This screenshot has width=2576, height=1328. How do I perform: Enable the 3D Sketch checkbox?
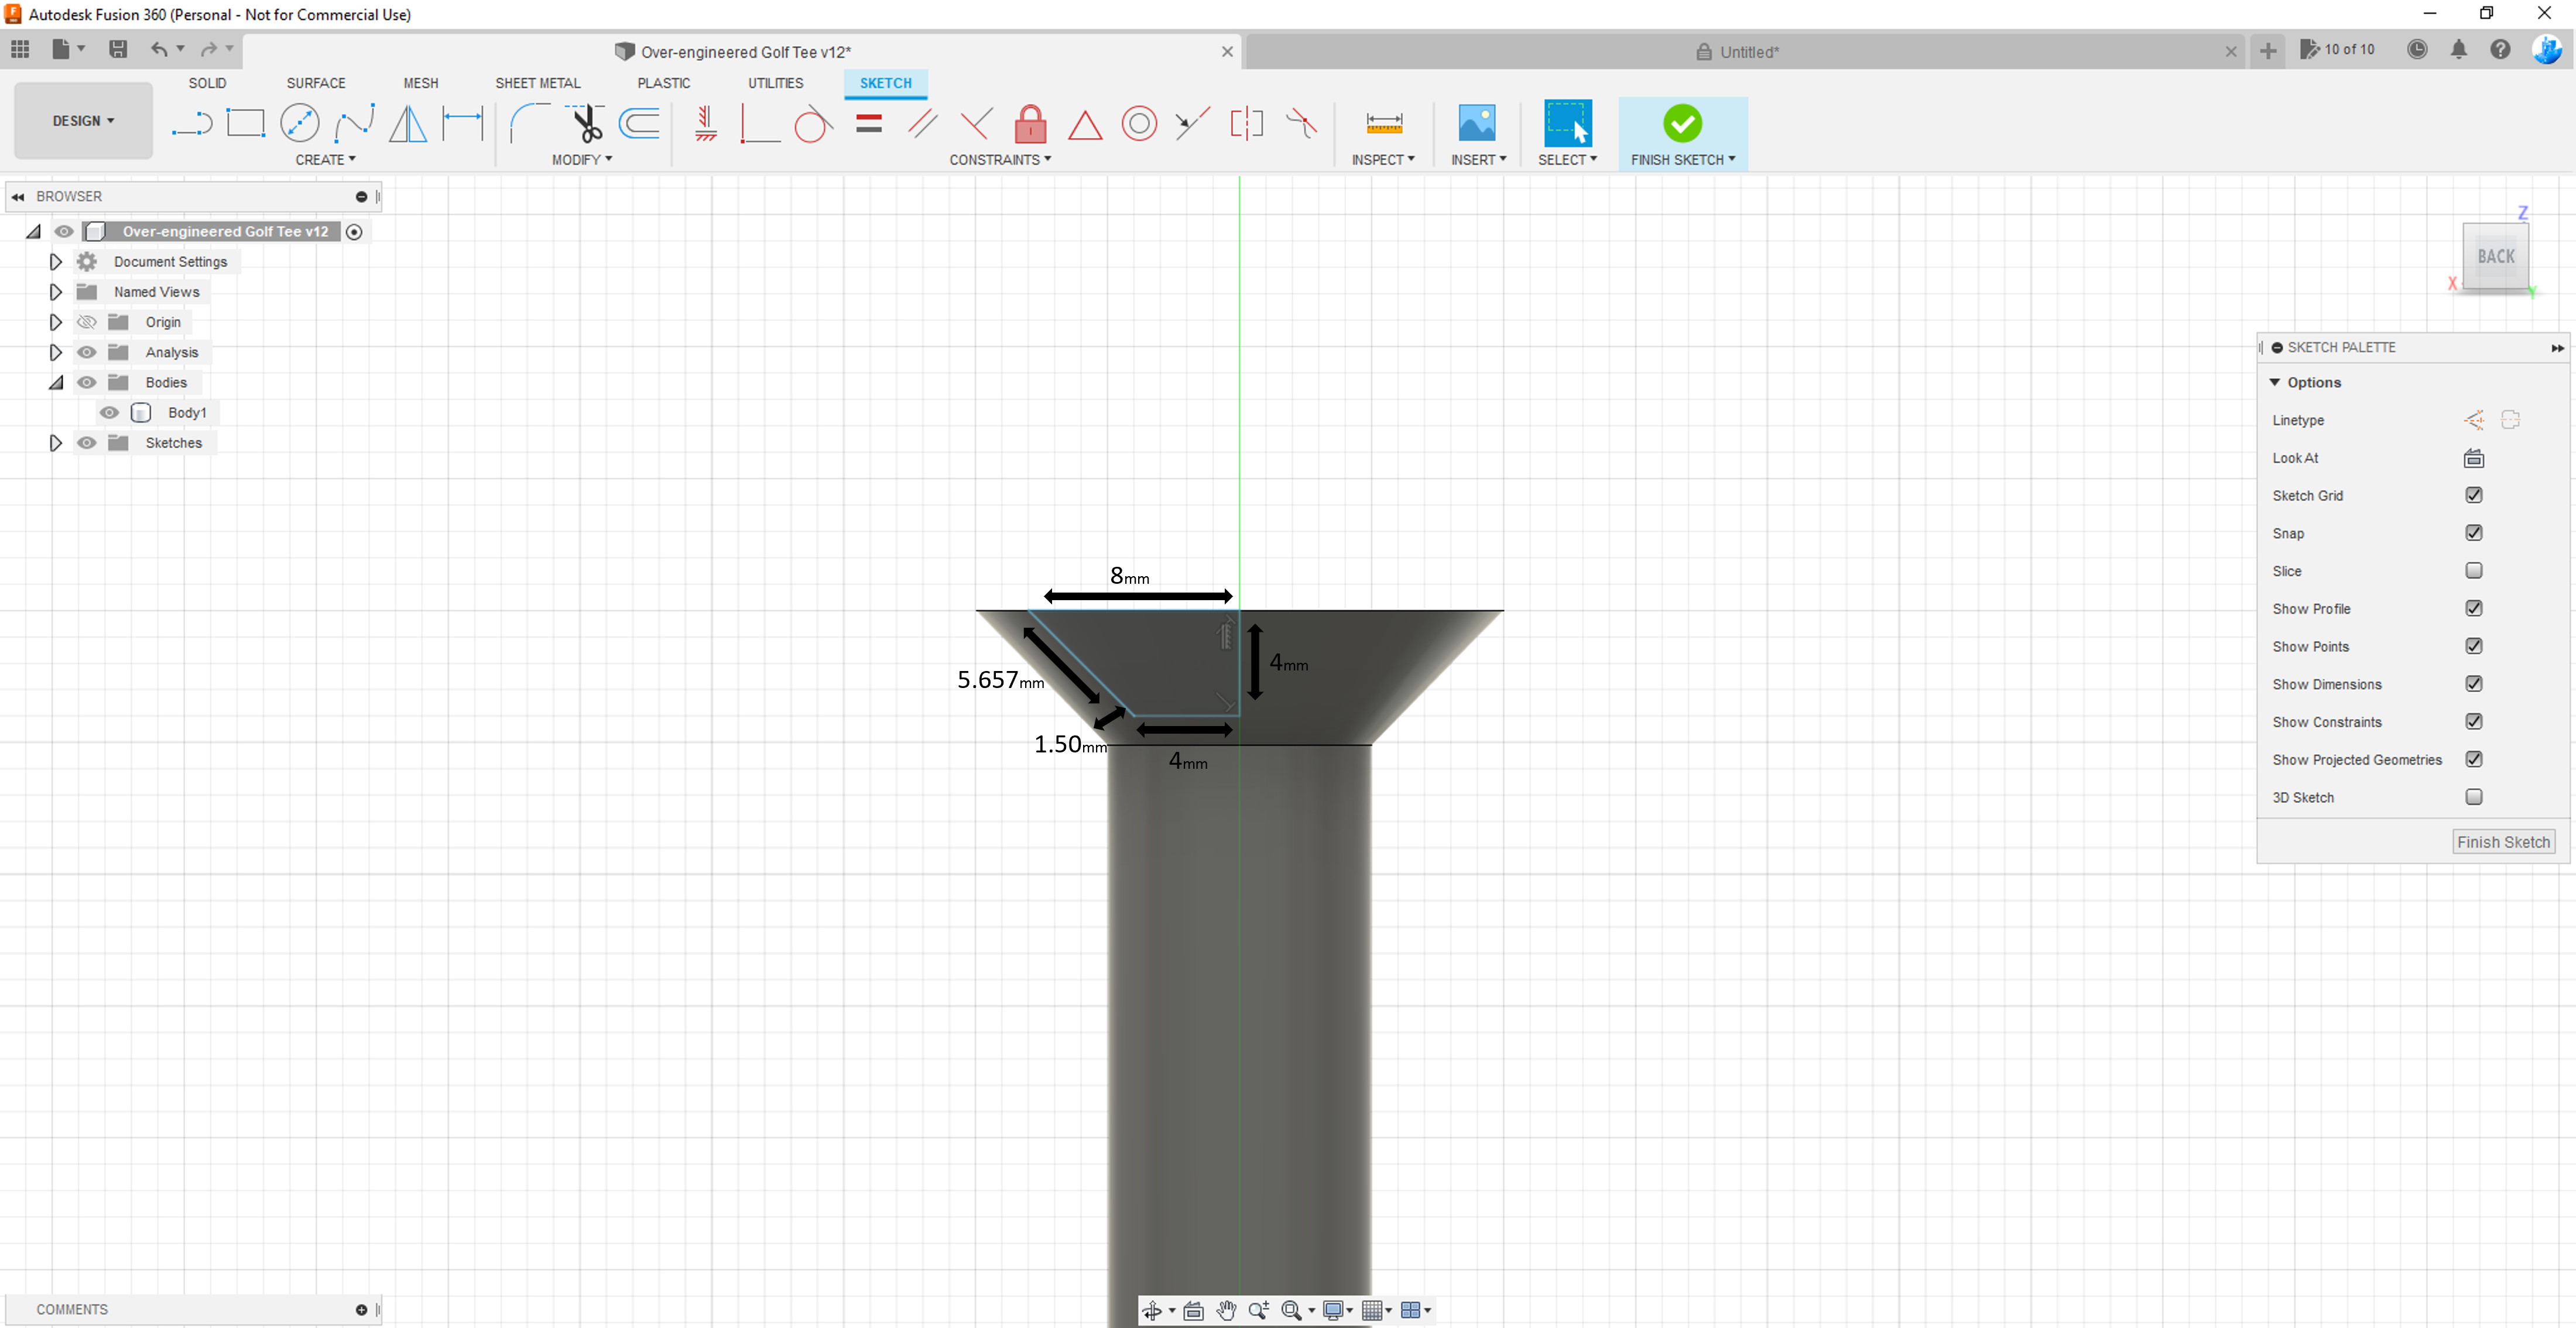coord(2473,797)
